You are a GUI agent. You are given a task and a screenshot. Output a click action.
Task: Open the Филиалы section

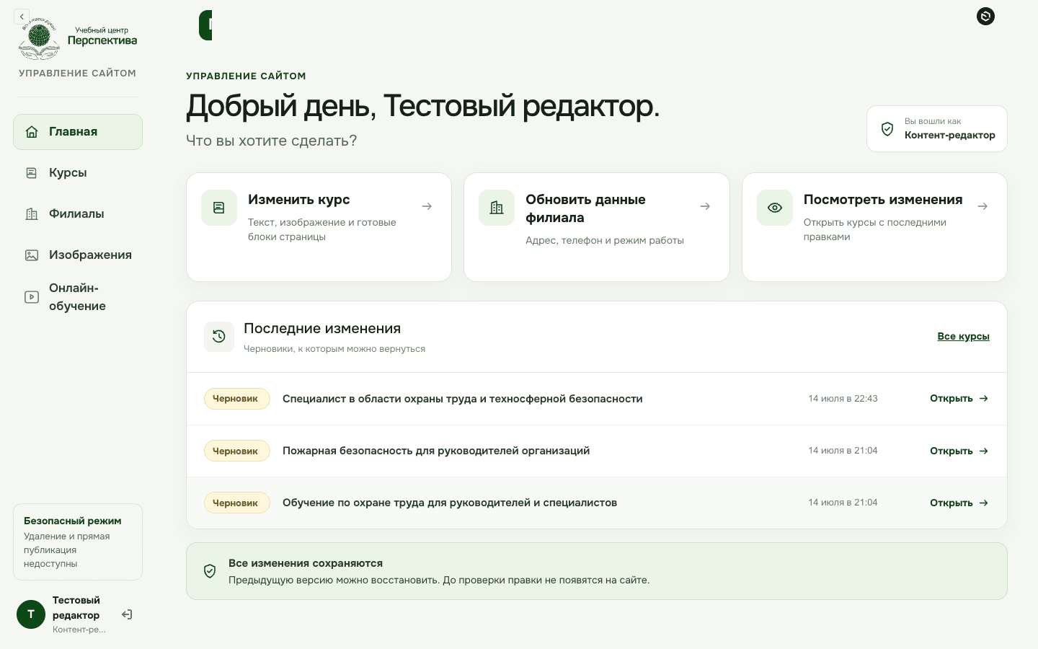(x=78, y=214)
